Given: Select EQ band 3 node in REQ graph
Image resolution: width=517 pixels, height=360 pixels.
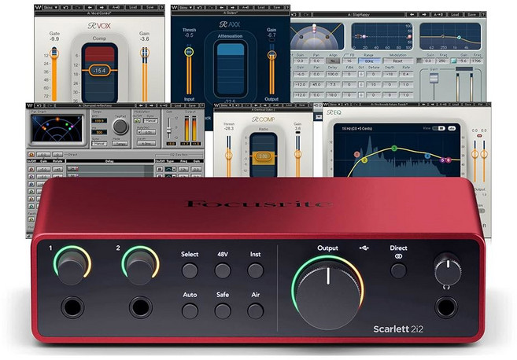Looking at the screenshot, I should coord(394,149).
